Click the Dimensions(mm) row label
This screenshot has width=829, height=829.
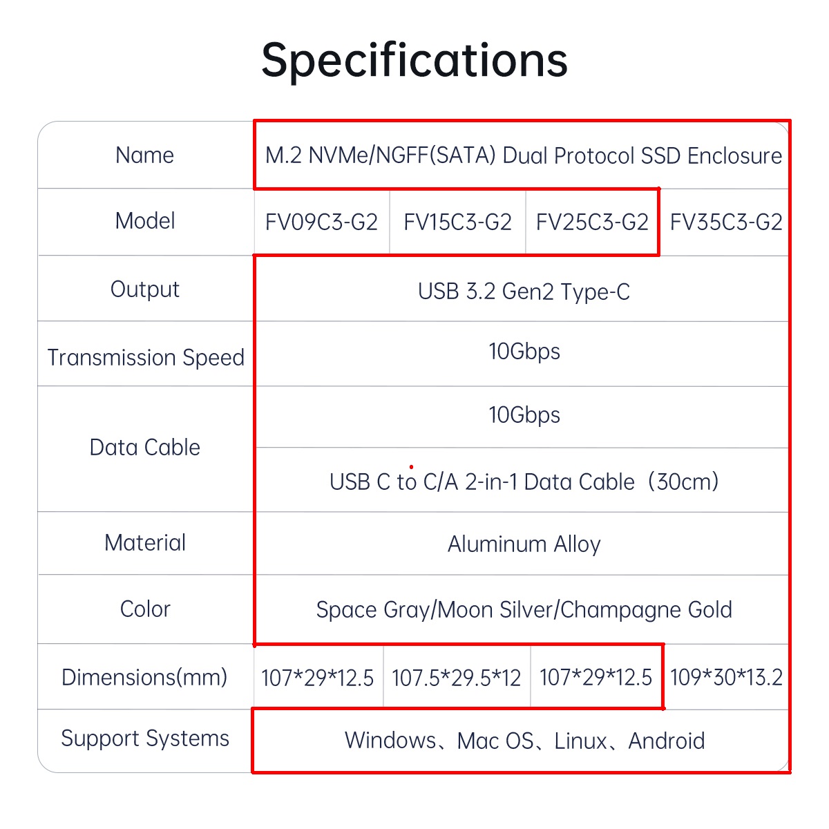[144, 677]
